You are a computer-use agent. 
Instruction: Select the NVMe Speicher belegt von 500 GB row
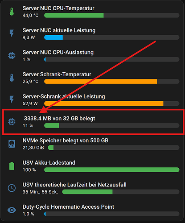92,144
